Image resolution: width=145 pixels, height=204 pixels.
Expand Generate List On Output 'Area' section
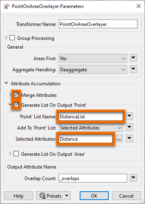10,154
